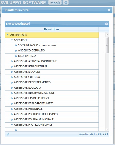Click the bullet icon before ASSESSORE BENI CULTURALI
The image size is (115, 145).
[12, 67]
